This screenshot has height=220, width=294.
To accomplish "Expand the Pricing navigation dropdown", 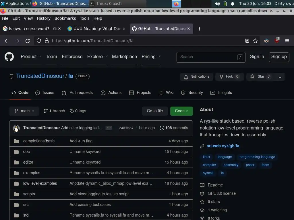I will point(151,57).
